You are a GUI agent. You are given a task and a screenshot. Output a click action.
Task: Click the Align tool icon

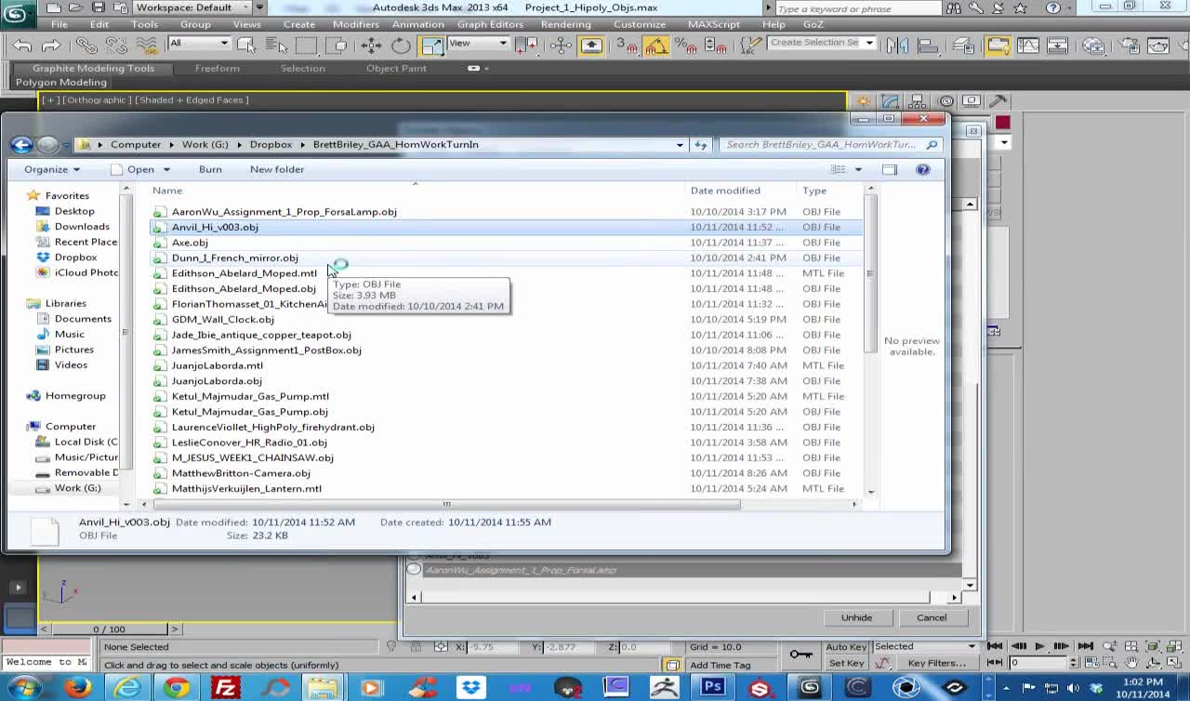point(927,45)
